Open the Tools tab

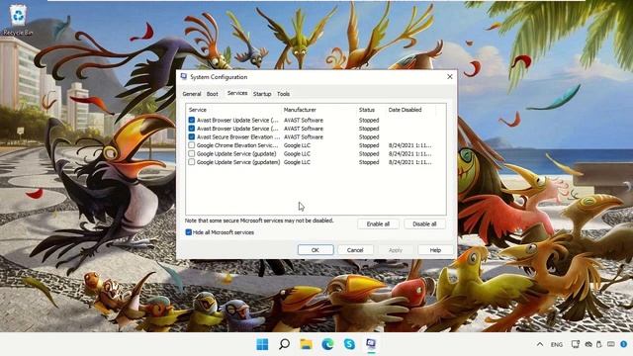tap(283, 94)
